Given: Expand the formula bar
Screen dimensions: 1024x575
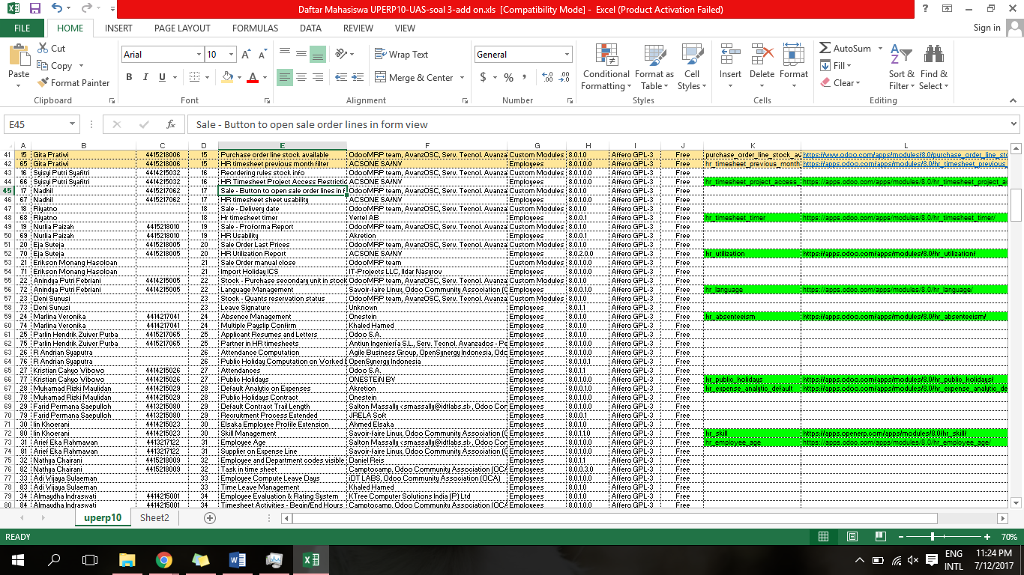Looking at the screenshot, I should point(1014,124).
